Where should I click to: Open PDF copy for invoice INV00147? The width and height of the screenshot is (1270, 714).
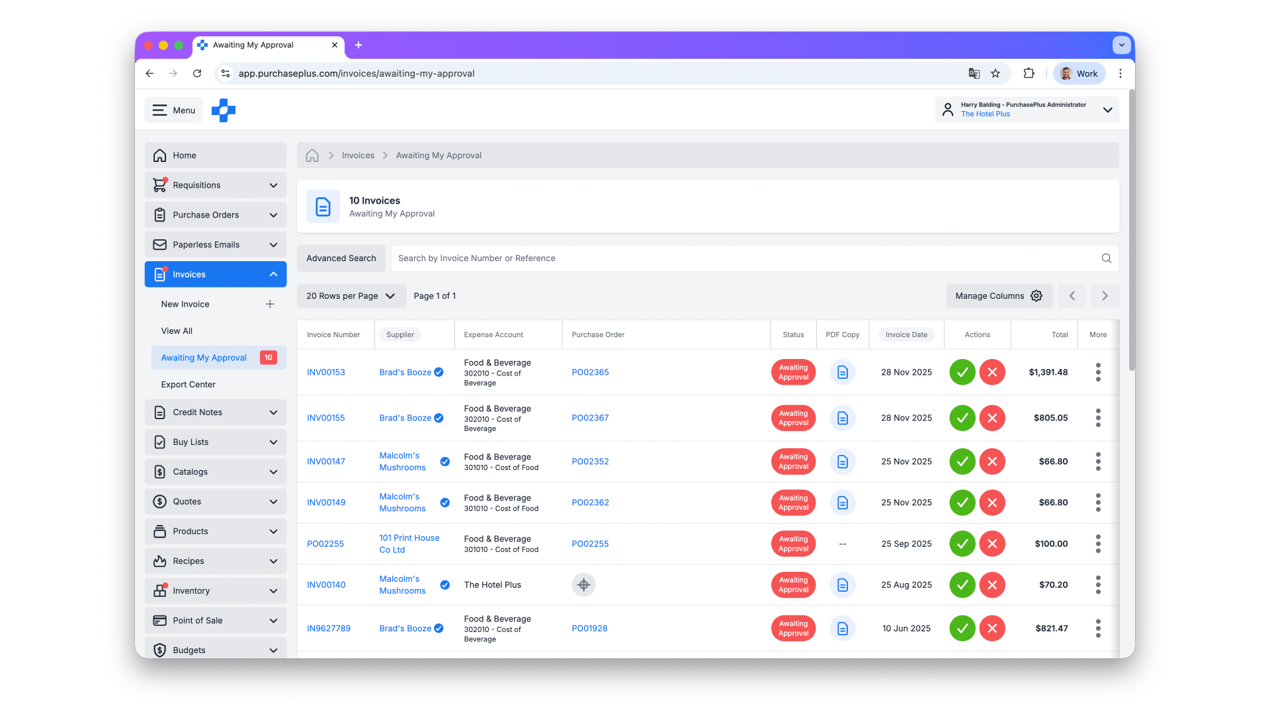pyautogui.click(x=842, y=461)
